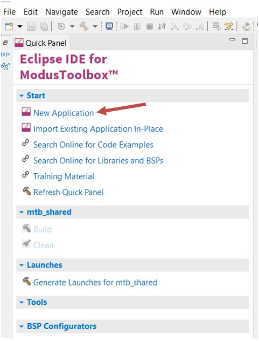The width and height of the screenshot is (259, 341).
Task: Open the Window menu
Action: 186,12
